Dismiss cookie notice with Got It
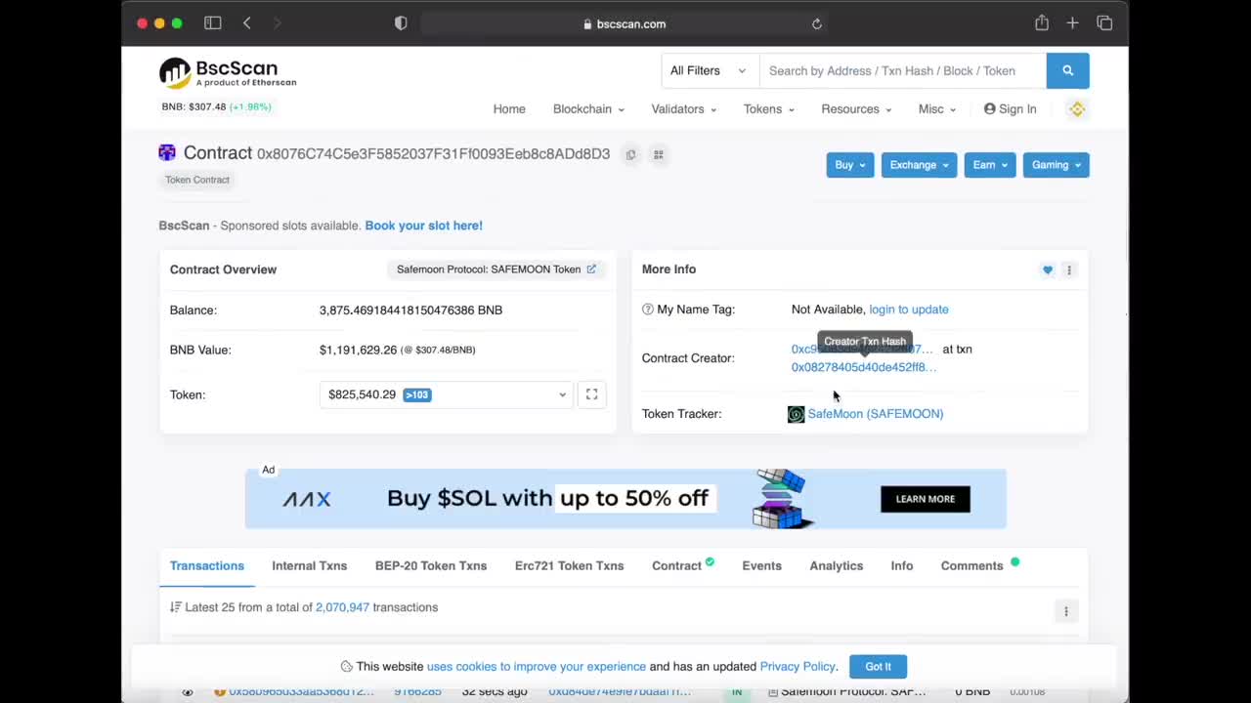 878,667
